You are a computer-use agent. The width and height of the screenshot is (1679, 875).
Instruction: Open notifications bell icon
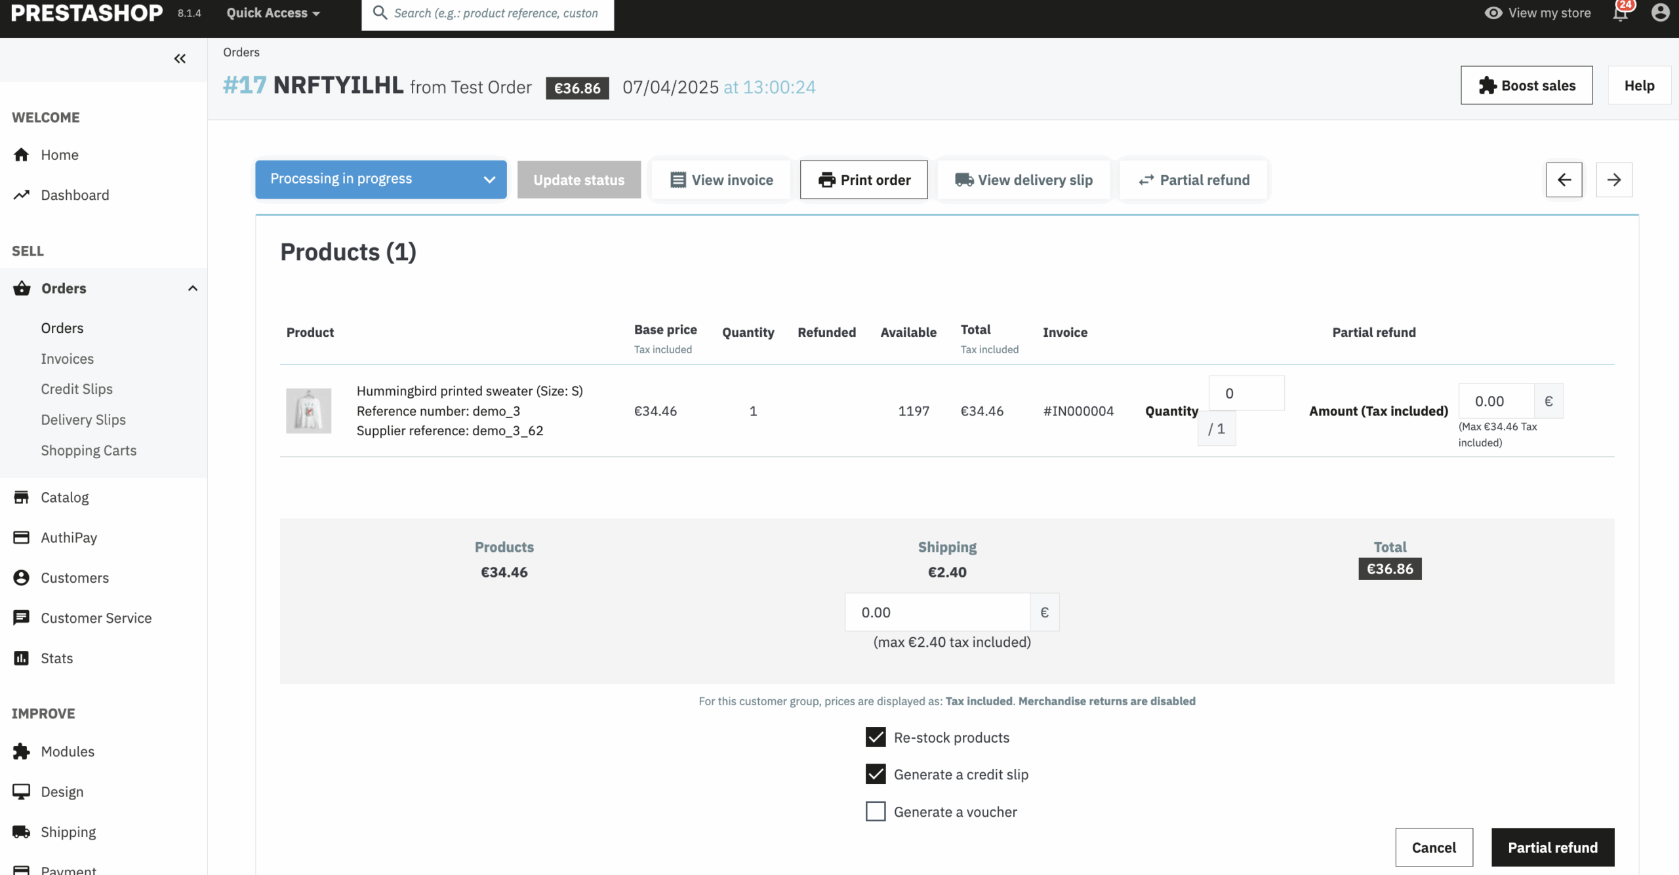point(1620,14)
